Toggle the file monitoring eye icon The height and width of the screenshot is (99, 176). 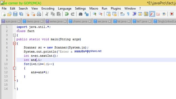coord(164,14)
